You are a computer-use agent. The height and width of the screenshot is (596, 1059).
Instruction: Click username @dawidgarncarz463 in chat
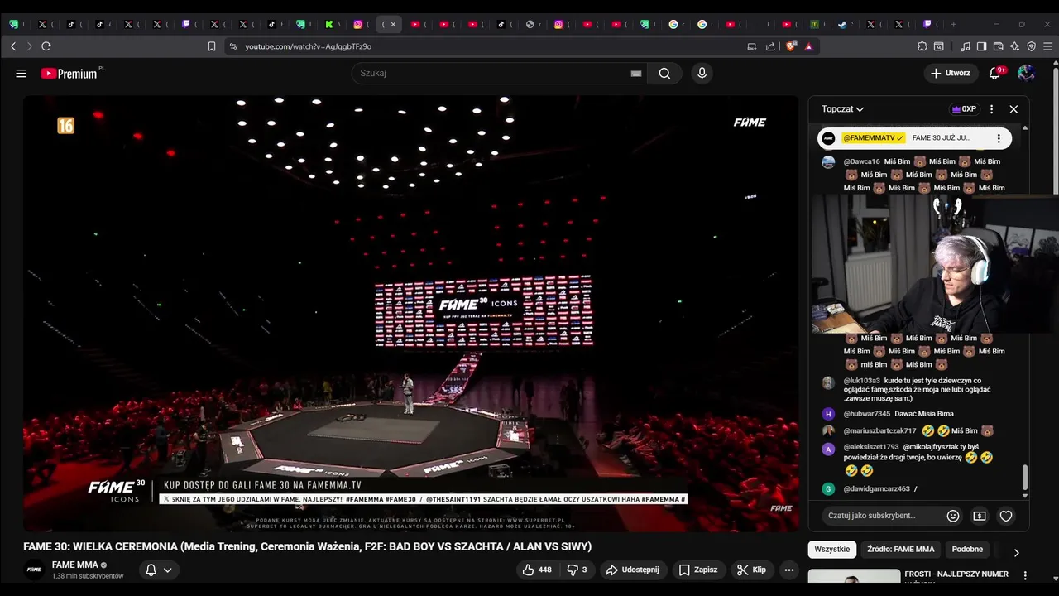coord(876,489)
